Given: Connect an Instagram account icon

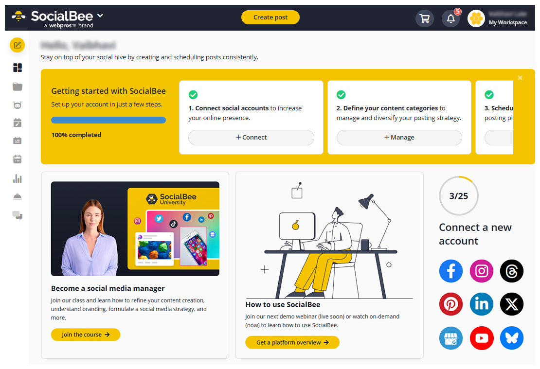Looking at the screenshot, I should click(x=482, y=271).
